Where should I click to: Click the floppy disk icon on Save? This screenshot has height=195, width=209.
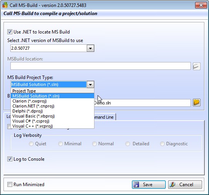(136, 185)
